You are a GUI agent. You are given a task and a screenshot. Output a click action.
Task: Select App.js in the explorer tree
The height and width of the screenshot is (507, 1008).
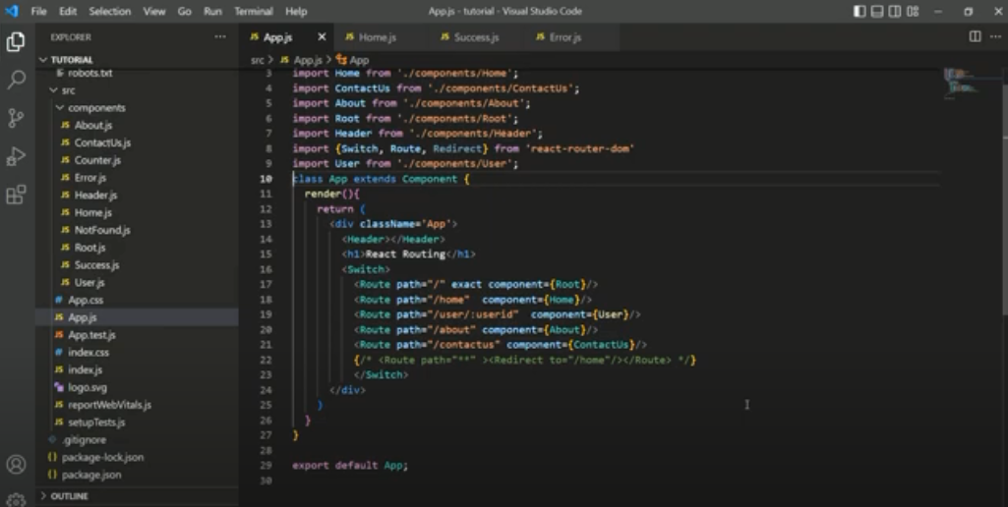click(x=83, y=317)
